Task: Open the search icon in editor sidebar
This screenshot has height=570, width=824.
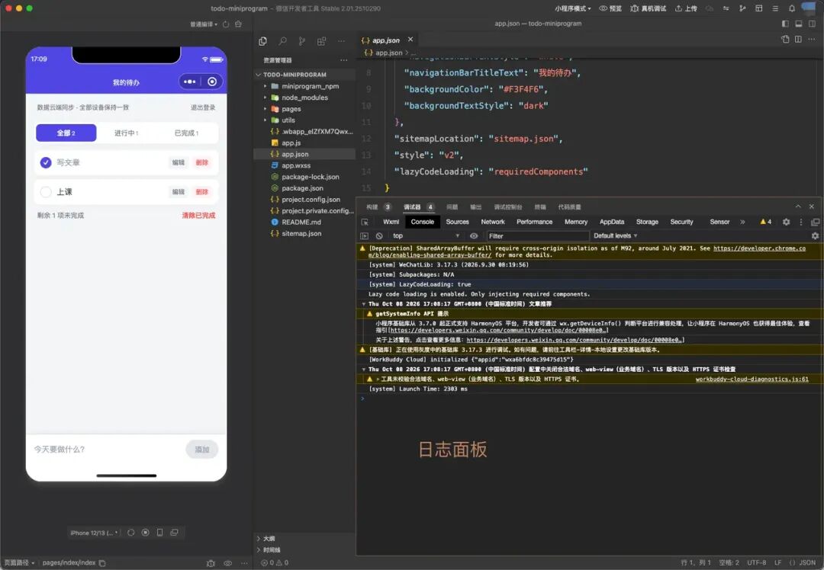Action: (283, 41)
